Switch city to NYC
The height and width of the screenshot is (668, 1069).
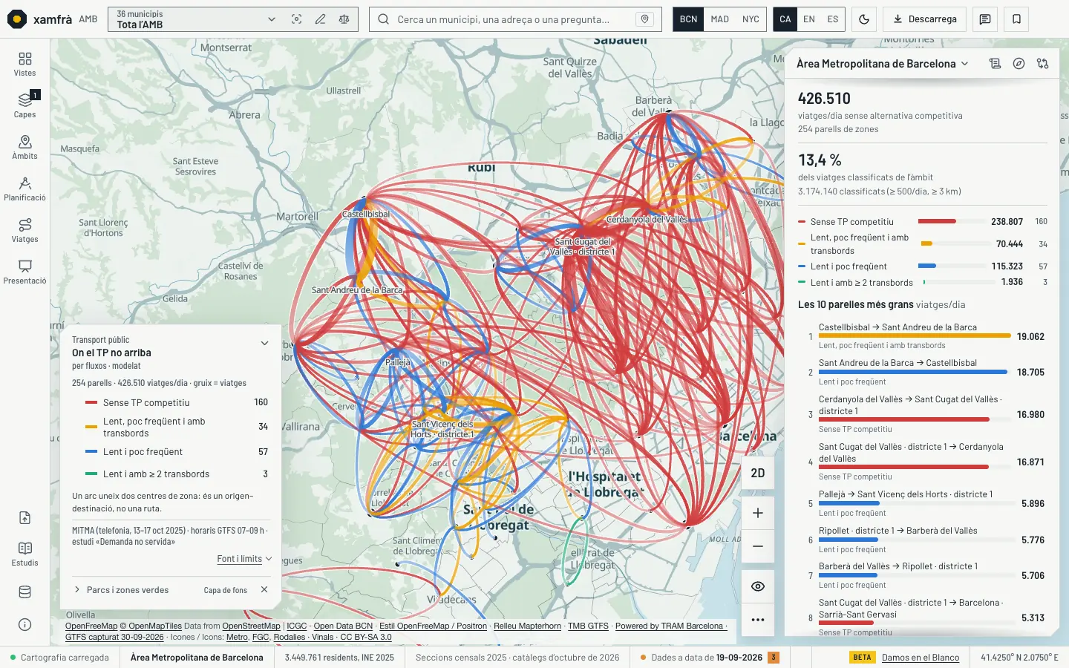click(751, 19)
